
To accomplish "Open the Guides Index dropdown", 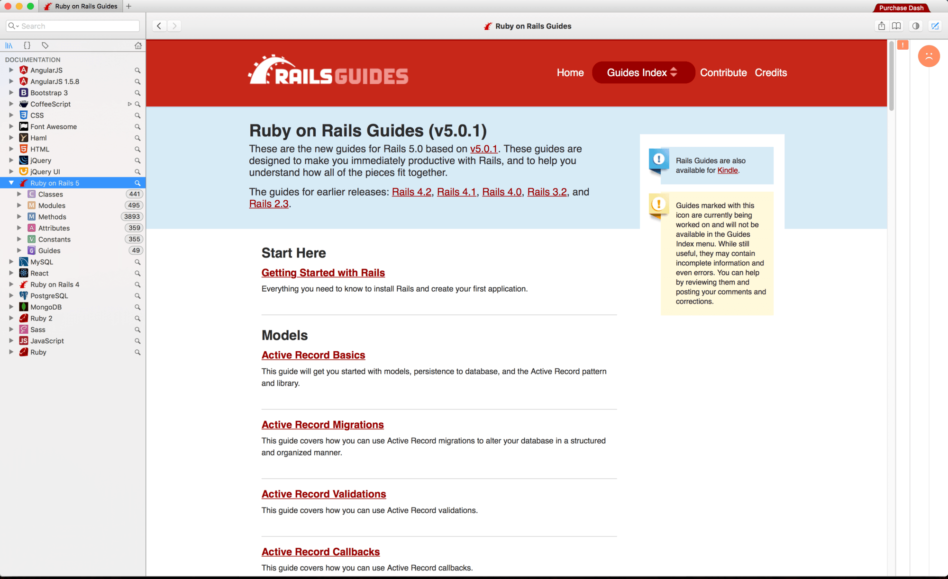I will tap(643, 72).
